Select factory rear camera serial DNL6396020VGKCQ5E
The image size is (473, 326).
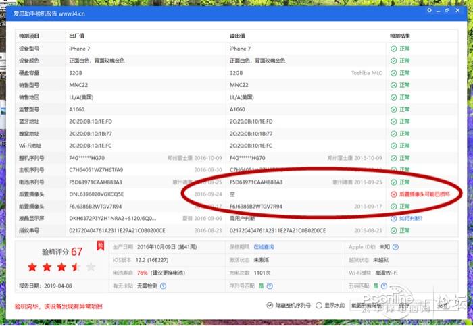point(97,194)
